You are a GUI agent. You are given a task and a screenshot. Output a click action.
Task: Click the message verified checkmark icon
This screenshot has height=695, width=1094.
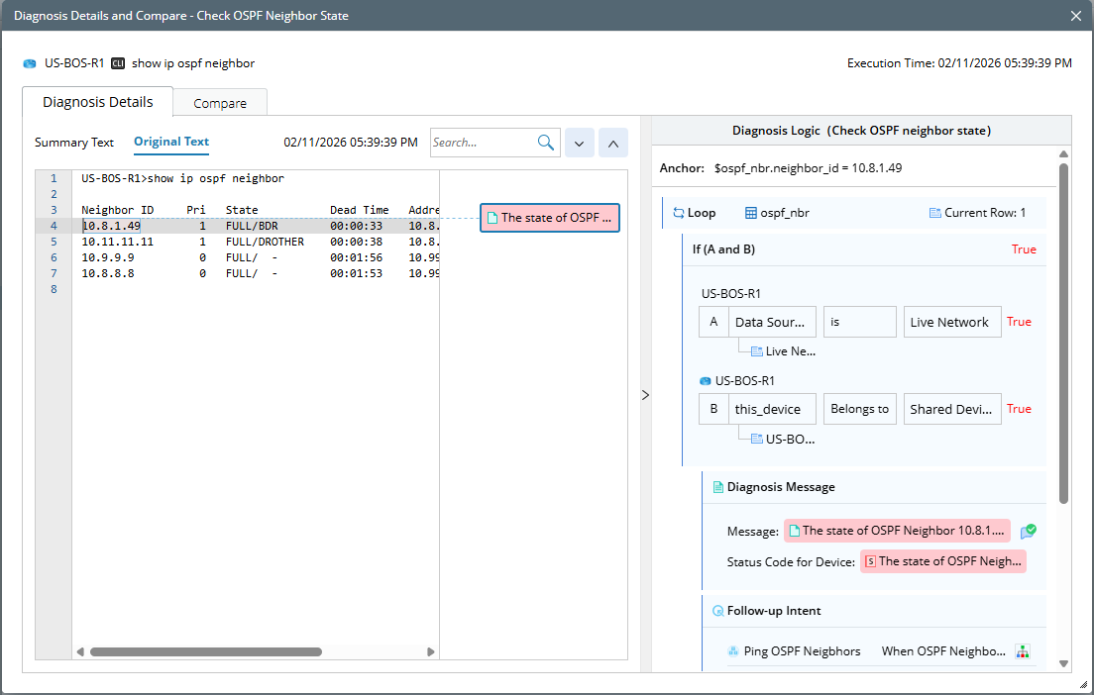click(1029, 532)
